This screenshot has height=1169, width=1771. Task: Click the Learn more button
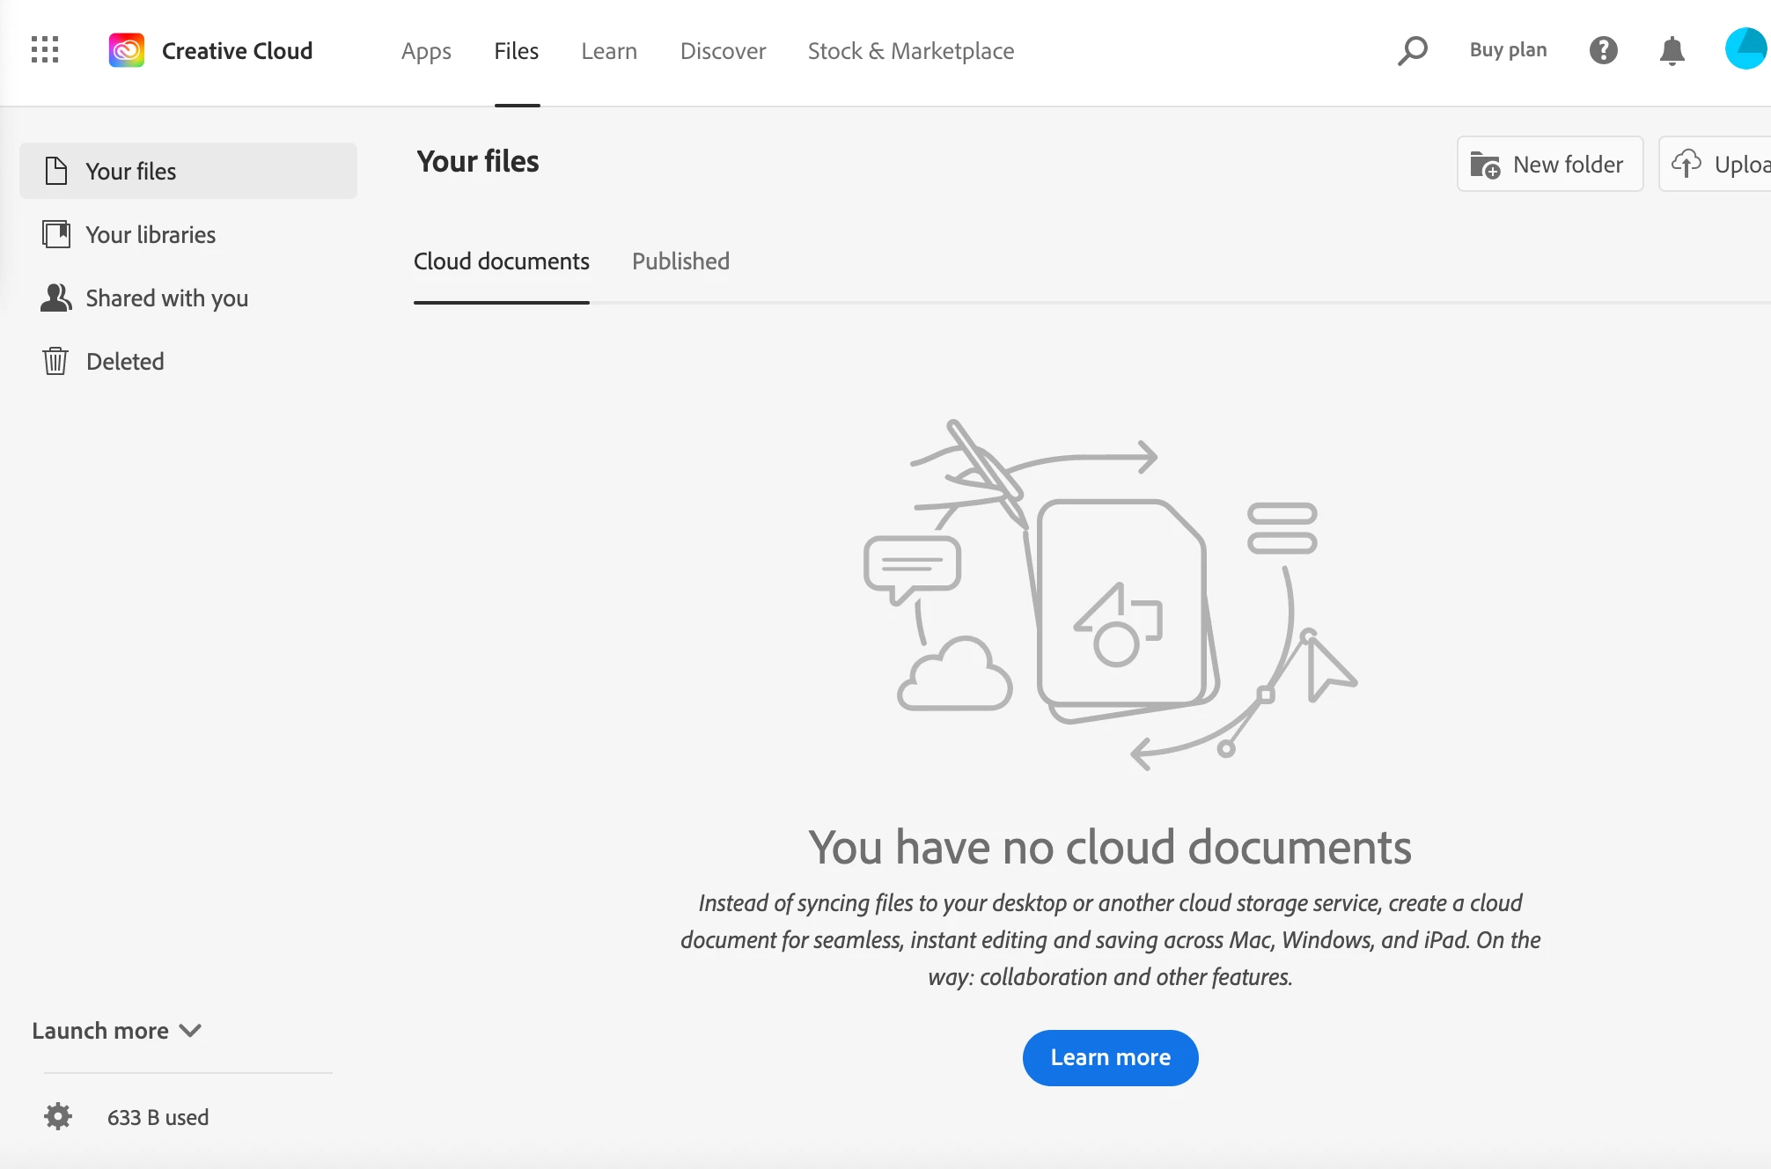point(1110,1057)
